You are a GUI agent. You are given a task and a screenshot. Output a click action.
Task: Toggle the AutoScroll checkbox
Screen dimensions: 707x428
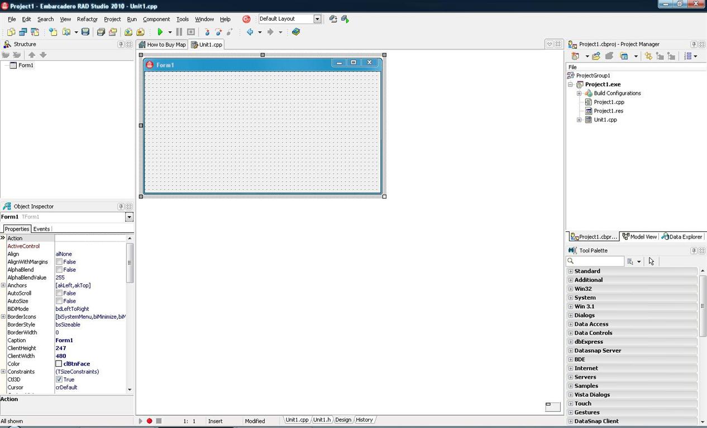click(x=59, y=293)
